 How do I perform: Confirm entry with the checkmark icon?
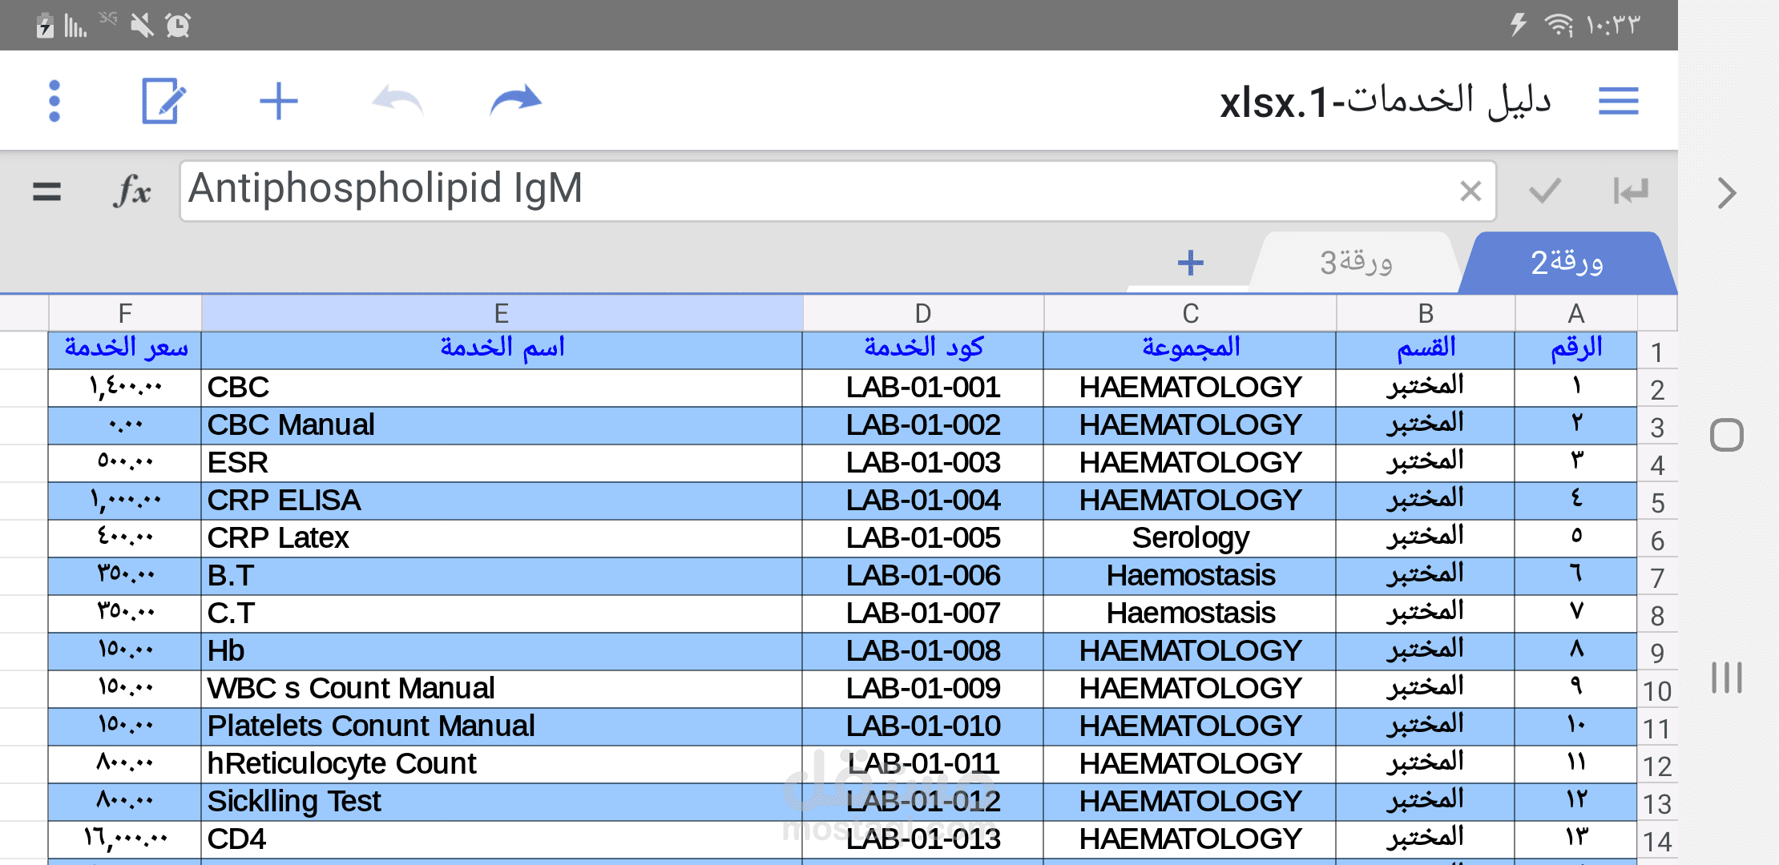1544,191
